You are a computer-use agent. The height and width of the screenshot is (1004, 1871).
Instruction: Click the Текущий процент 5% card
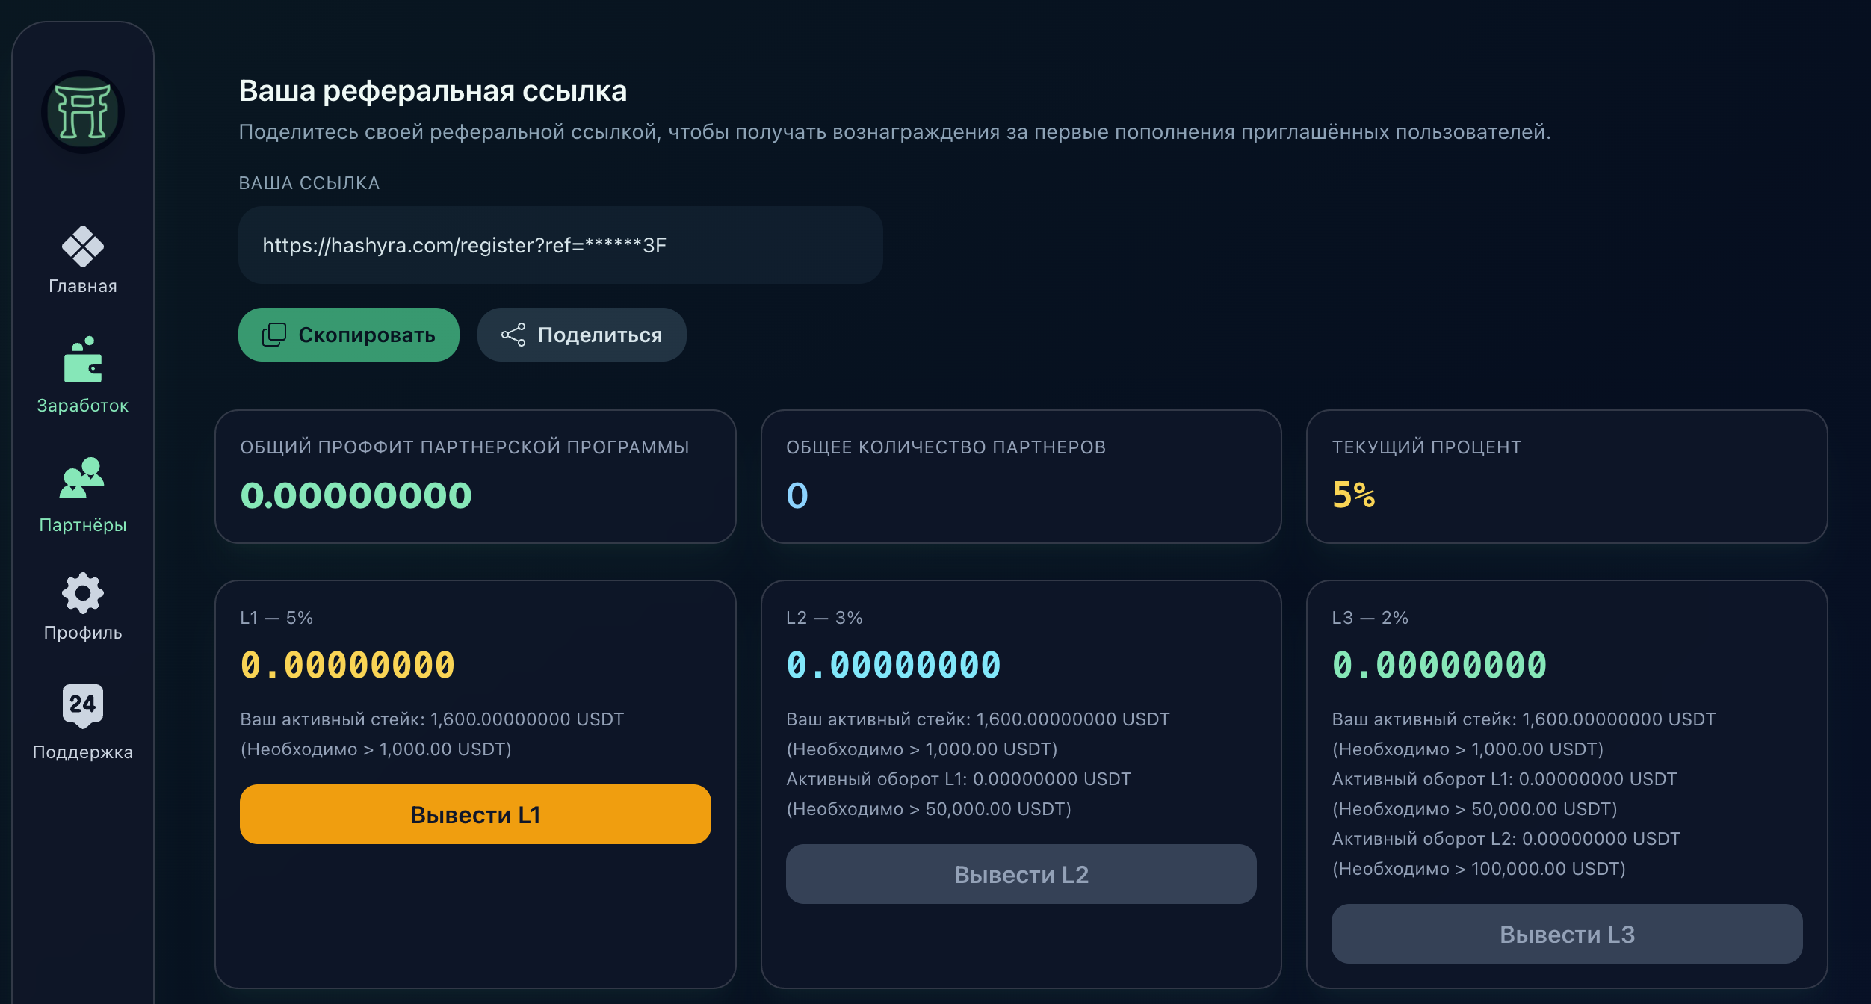[x=1566, y=477]
